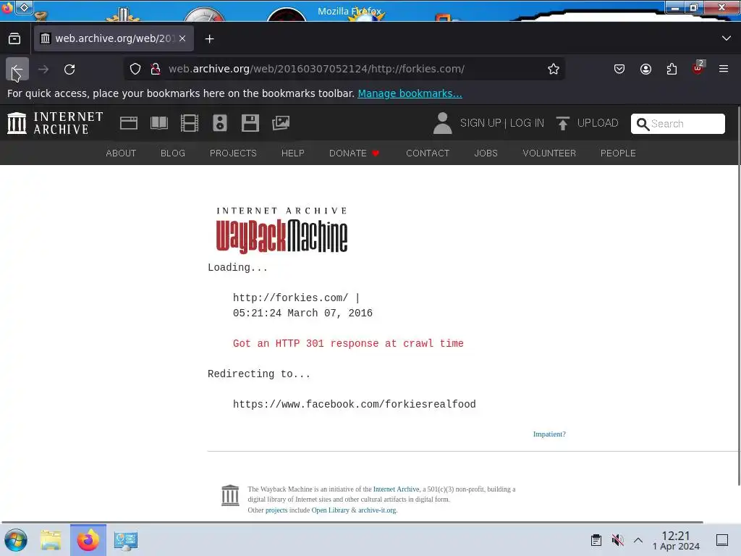This screenshot has width=741, height=556.
Task: Click the show desktop button
Action: point(722,540)
